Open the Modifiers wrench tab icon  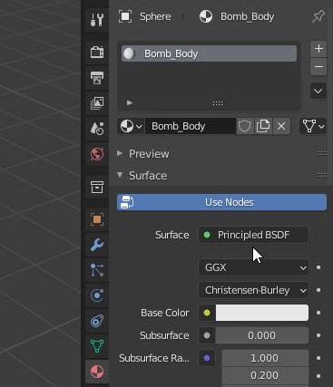click(97, 245)
